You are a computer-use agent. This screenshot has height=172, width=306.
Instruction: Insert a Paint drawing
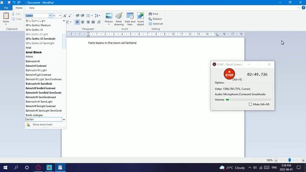(119, 19)
